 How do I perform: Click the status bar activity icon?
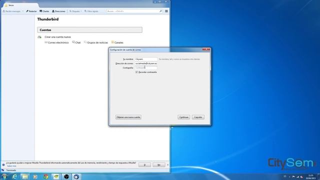coord(3,170)
